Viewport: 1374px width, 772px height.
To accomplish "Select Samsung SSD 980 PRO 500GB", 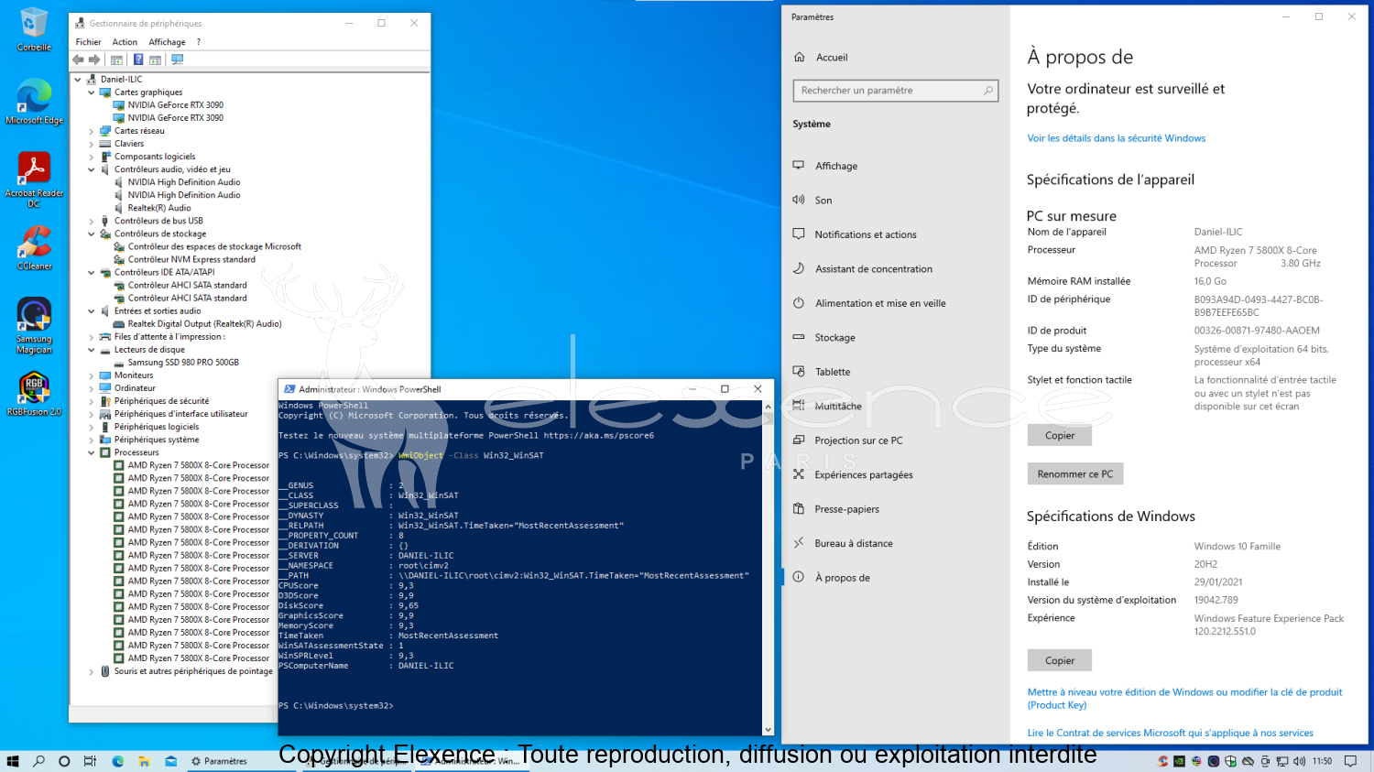I will pos(182,363).
